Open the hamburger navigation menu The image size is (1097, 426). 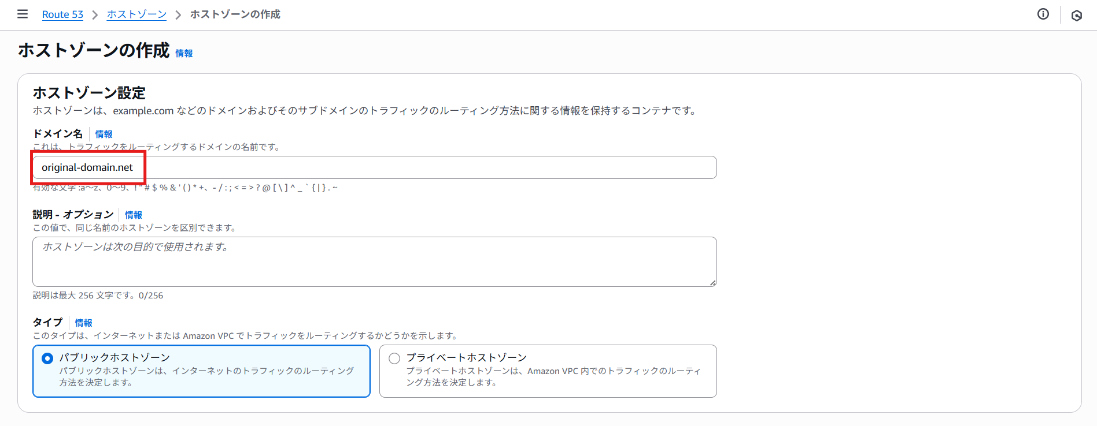coord(23,14)
